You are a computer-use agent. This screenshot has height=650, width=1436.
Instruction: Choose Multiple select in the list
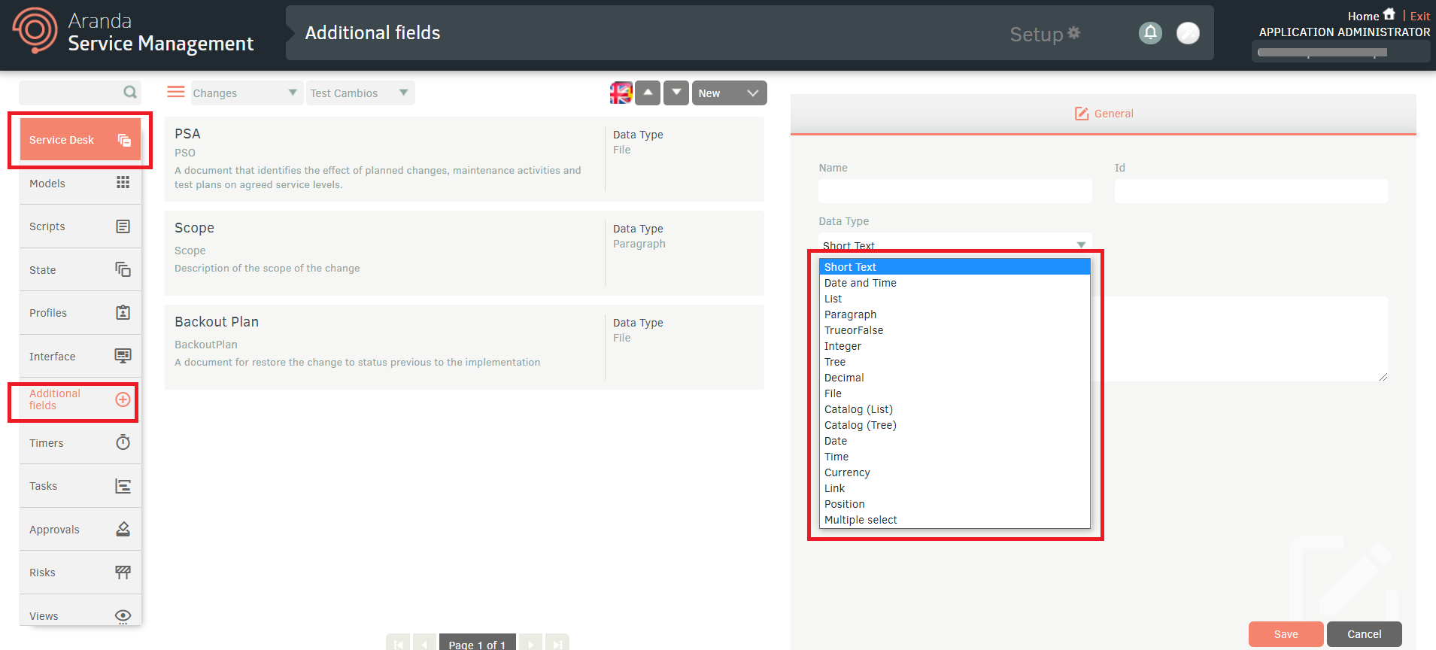coord(861,520)
